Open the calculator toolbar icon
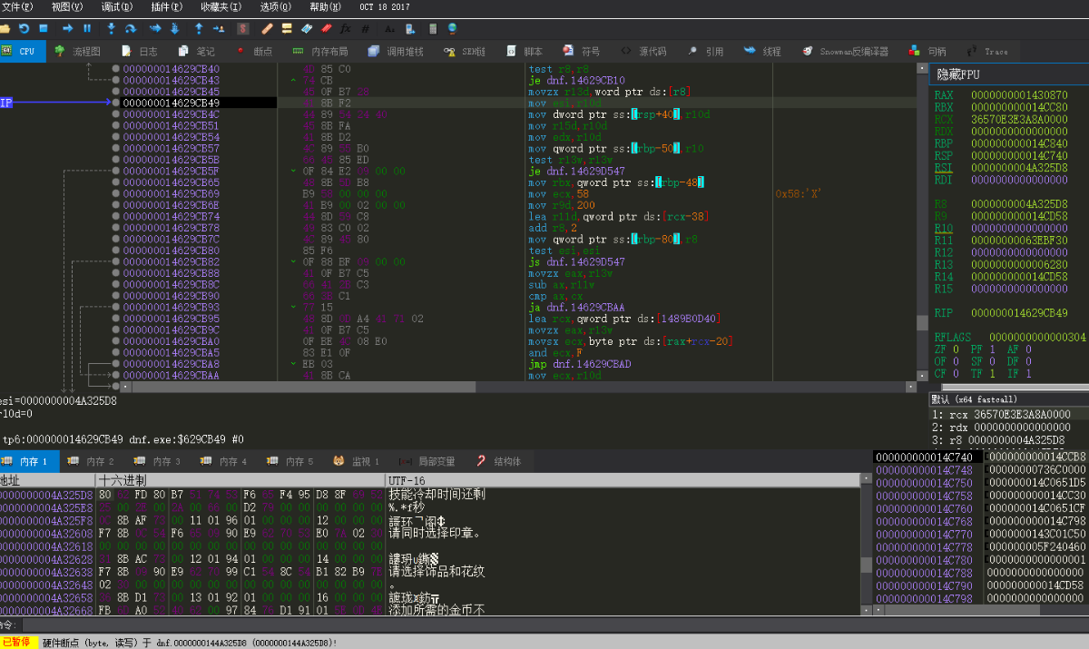1089x649 pixels. [x=433, y=28]
